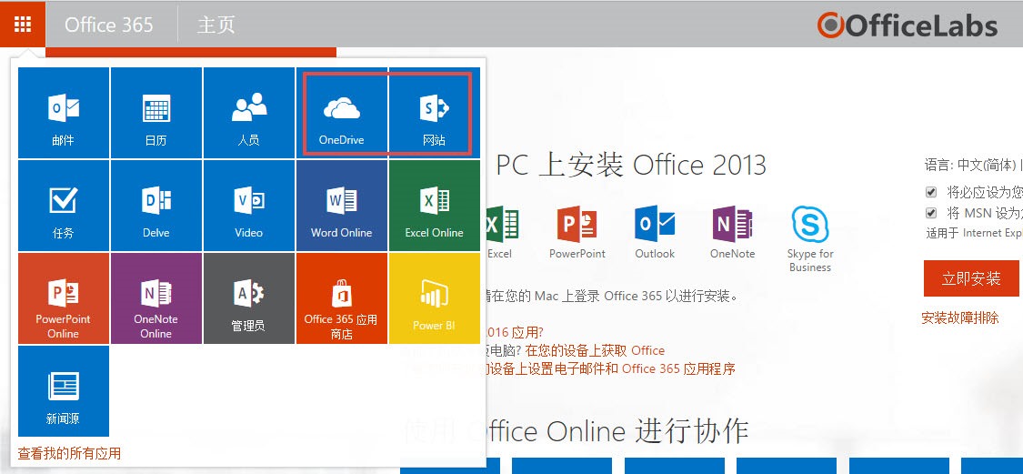This screenshot has width=1023, height=474.
Task: Click the app launcher waffle icon
Action: pyautogui.click(x=23, y=25)
